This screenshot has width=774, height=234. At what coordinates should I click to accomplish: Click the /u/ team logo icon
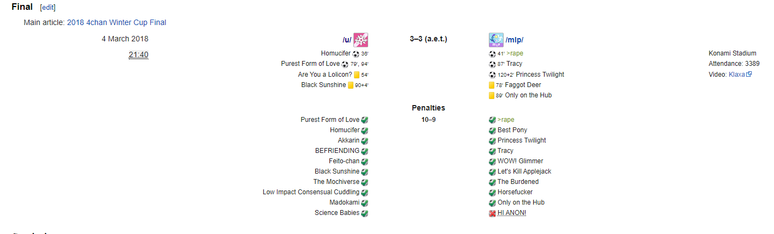pyautogui.click(x=361, y=40)
